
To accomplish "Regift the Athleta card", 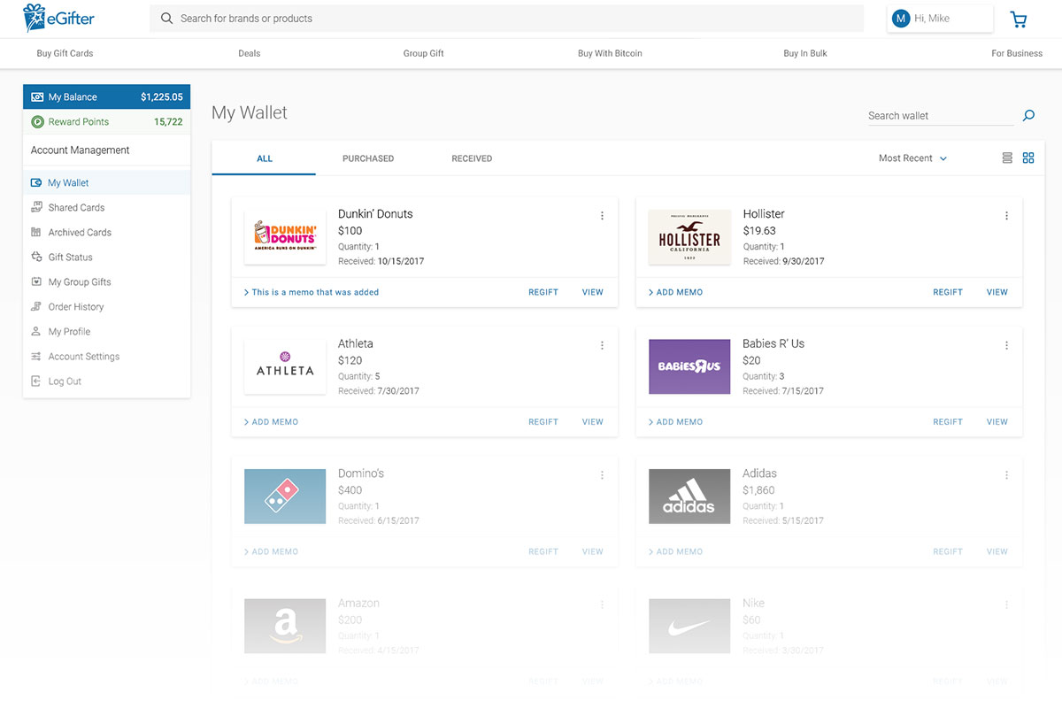I will 543,422.
